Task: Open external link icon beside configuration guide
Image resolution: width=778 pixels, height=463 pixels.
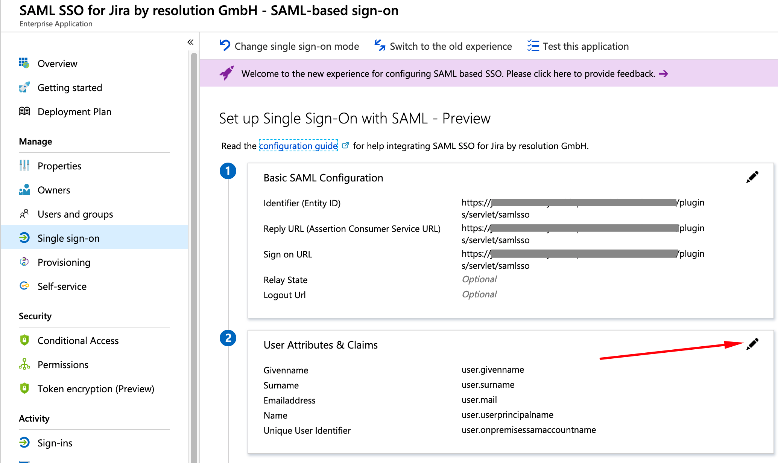Action: click(x=345, y=145)
